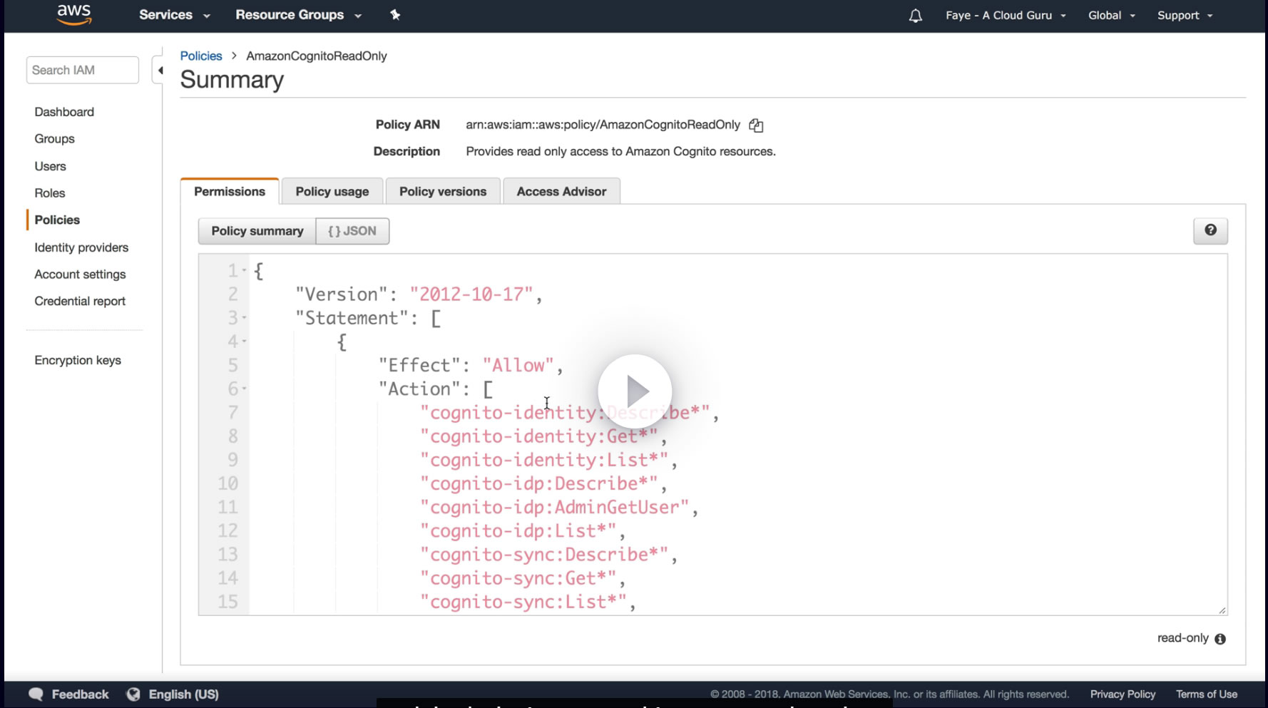Open Account settings in the sidebar
Viewport: 1268px width, 708px height.
(80, 275)
